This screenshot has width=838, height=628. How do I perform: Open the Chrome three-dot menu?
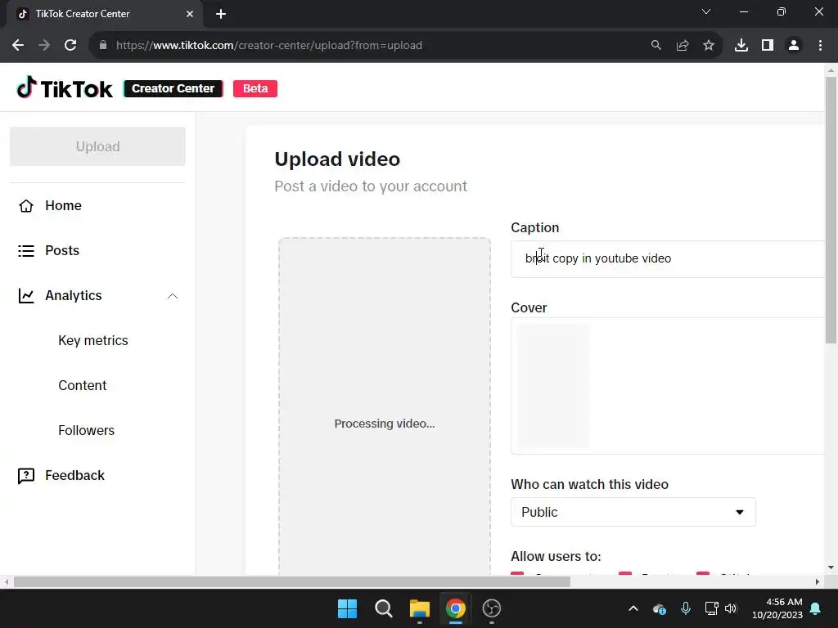(x=820, y=46)
